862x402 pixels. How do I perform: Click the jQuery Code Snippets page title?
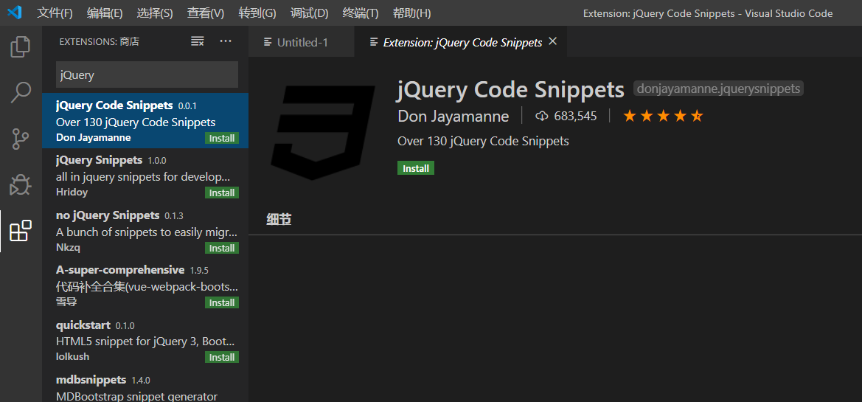point(511,90)
